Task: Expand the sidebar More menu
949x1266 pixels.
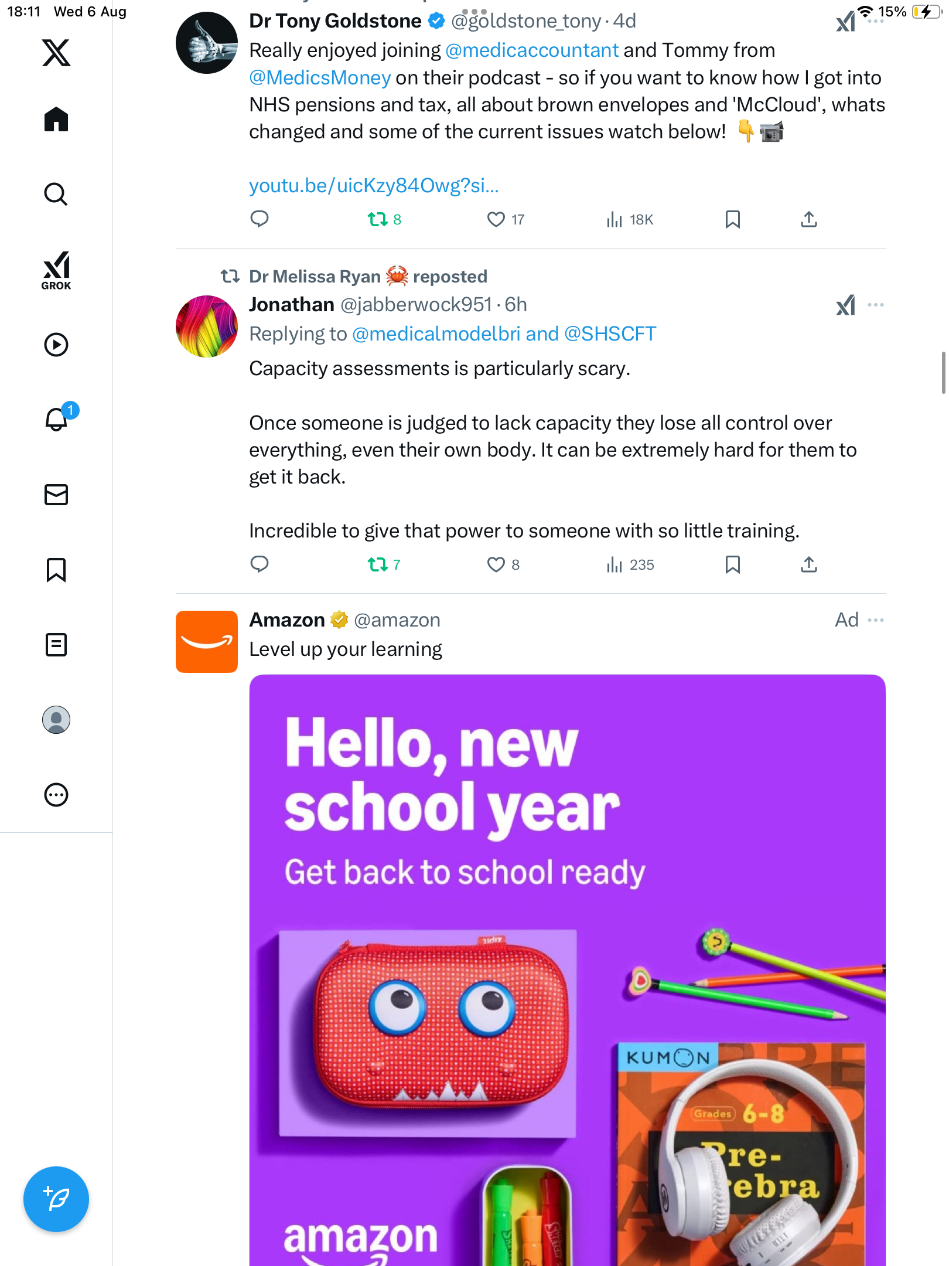Action: [56, 795]
